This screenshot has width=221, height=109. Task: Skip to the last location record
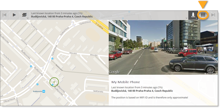(x=213, y=15)
